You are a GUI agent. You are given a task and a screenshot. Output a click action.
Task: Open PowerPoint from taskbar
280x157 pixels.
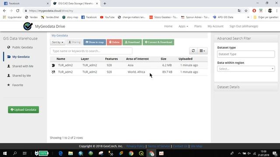(161, 153)
